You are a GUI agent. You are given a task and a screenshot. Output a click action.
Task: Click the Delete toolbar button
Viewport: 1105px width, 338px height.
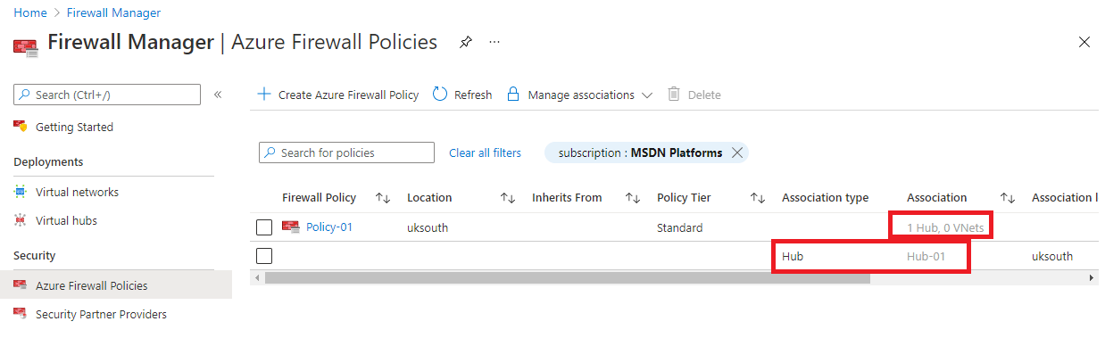[694, 95]
